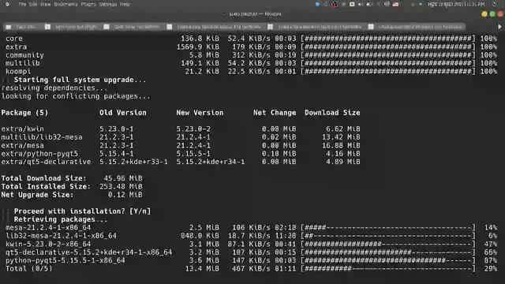Image resolution: width=505 pixels, height=284 pixels.
Task: Click the 'extra/qt5-declarative' package name
Action: coord(46,162)
